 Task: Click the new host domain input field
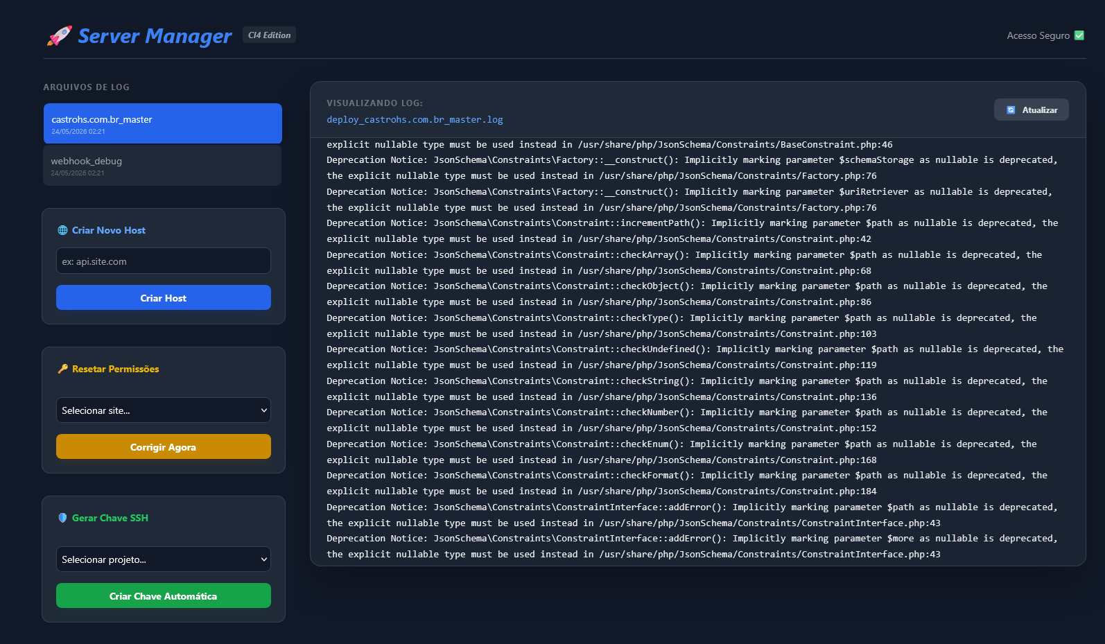pos(164,261)
